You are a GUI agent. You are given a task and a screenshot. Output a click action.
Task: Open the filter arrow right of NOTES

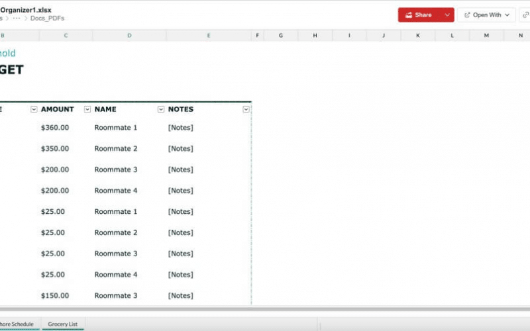click(246, 109)
